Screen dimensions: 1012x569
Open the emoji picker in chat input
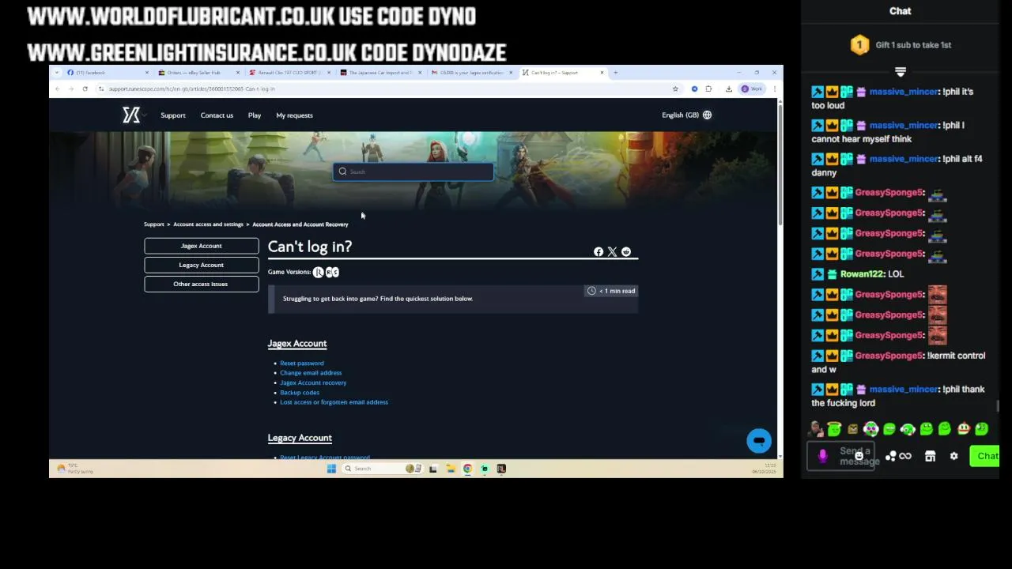tap(859, 456)
